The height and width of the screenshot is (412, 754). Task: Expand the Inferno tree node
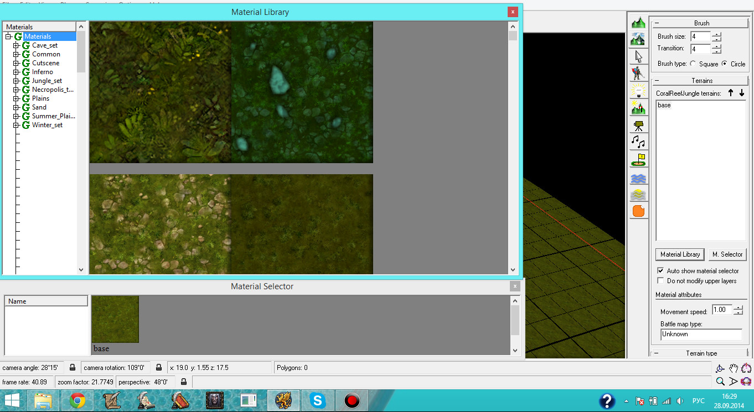click(16, 72)
